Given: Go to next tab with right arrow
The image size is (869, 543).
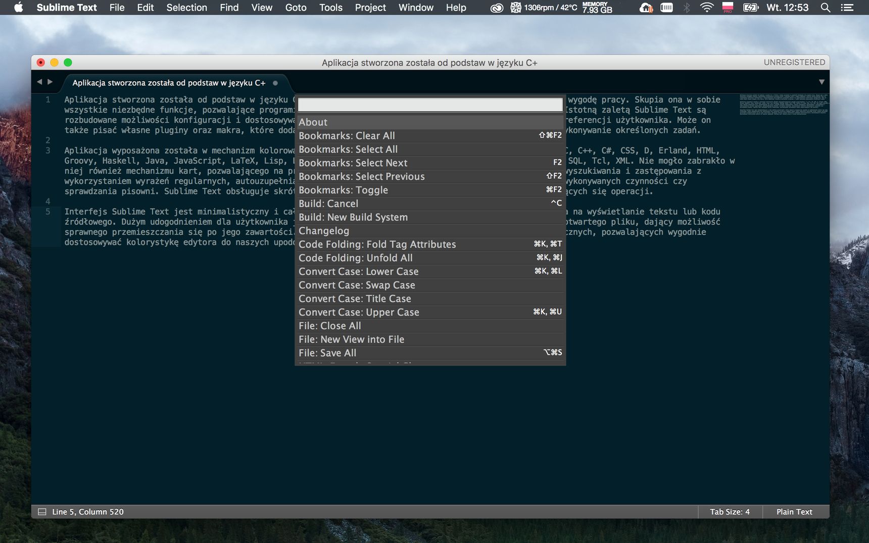Looking at the screenshot, I should 50,82.
